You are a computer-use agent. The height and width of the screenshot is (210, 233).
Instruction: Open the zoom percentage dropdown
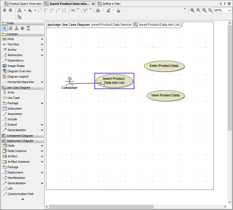pos(229,10)
